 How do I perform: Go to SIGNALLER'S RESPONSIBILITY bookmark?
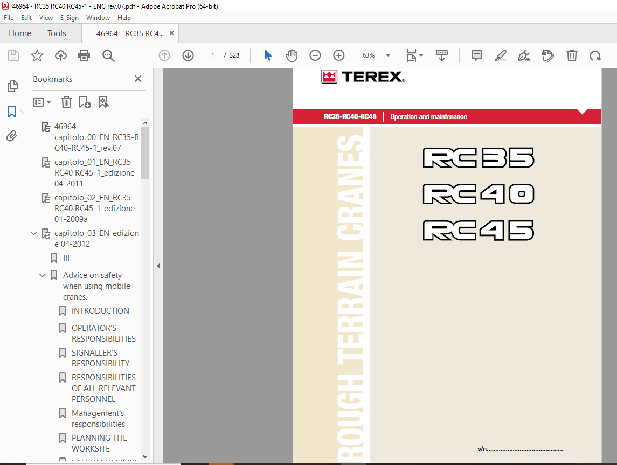(x=100, y=358)
